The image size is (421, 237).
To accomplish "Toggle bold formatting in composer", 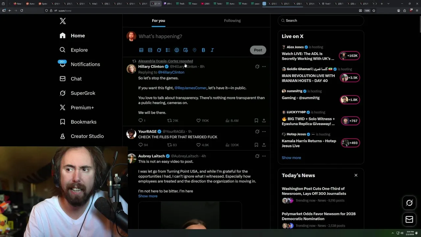I will 203,50.
